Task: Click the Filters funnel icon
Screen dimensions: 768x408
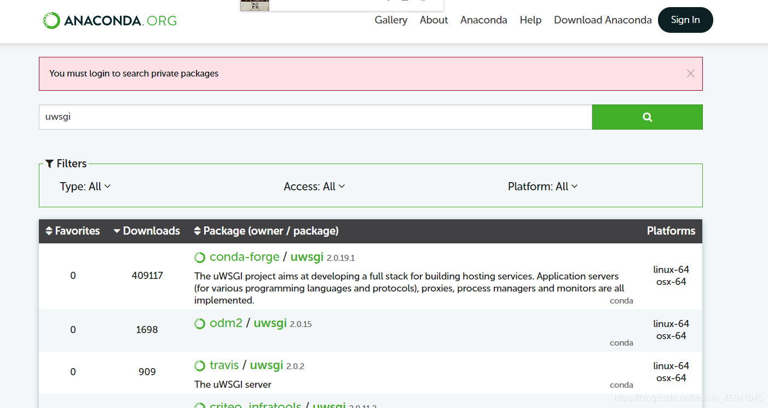Action: (x=50, y=164)
